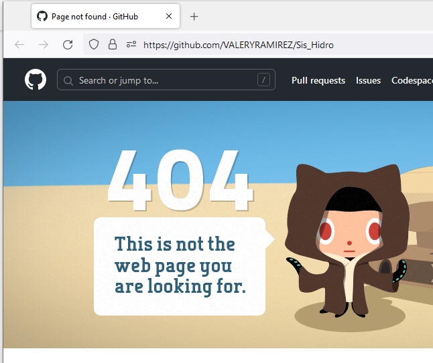Screen dimensions: 433x363
Task: Click the GitHub favicon on the tab
Action: tap(42, 16)
